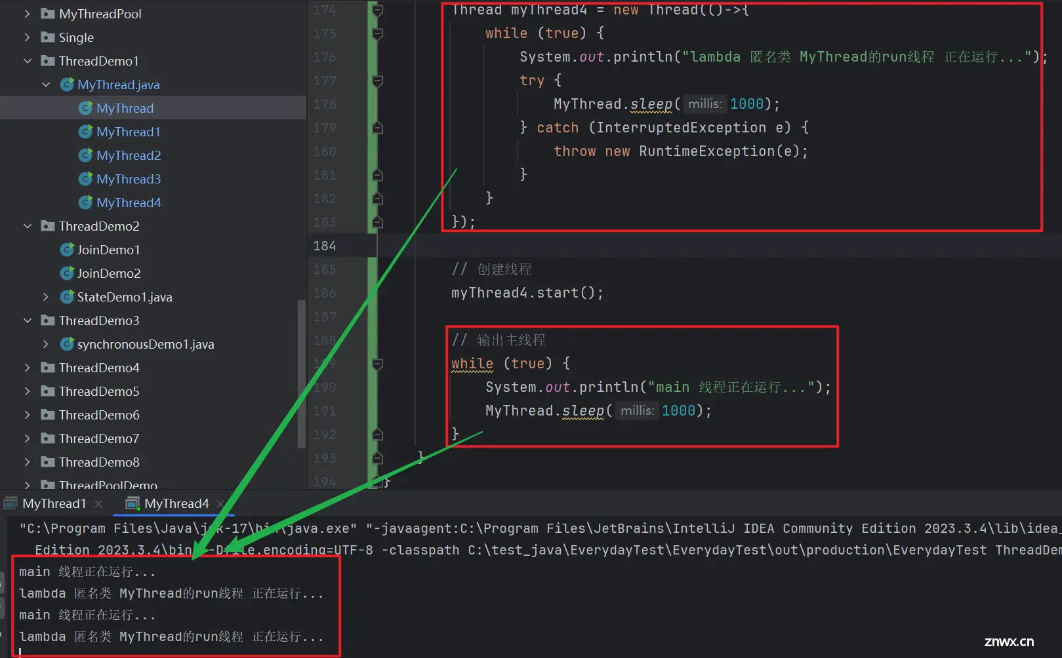1062x658 pixels.
Task: Expand the ThreadDemo8 folder
Action: pyautogui.click(x=27, y=462)
